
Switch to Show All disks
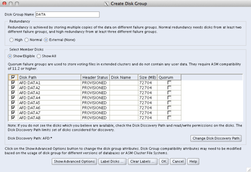click(39, 56)
